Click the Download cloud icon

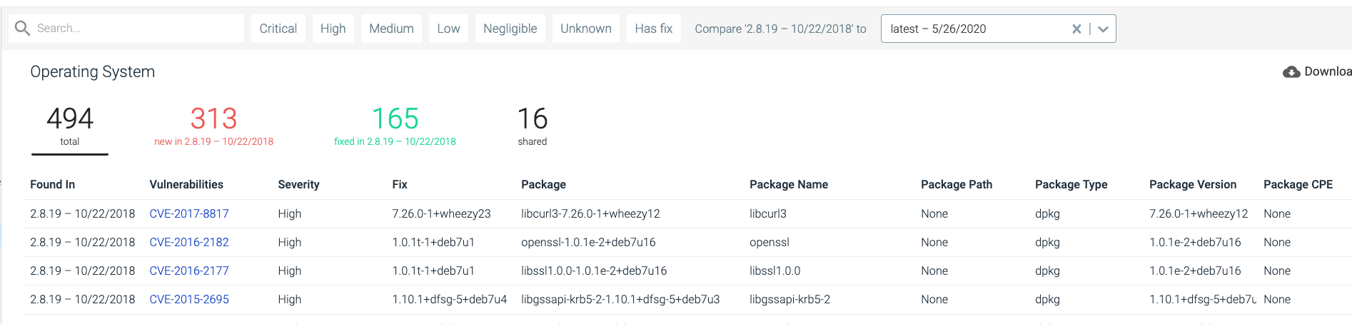[x=1291, y=71]
